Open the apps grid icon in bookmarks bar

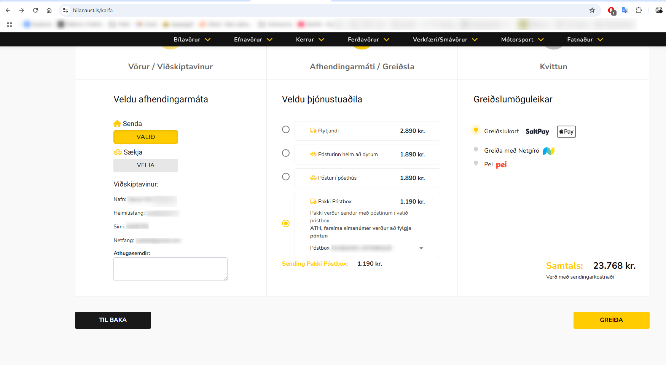click(10, 24)
